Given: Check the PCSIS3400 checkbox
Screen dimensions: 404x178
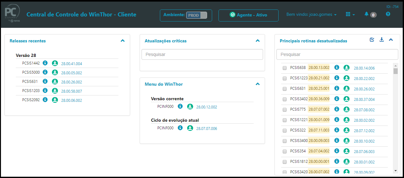Looking at the screenshot, I should coord(284,141).
